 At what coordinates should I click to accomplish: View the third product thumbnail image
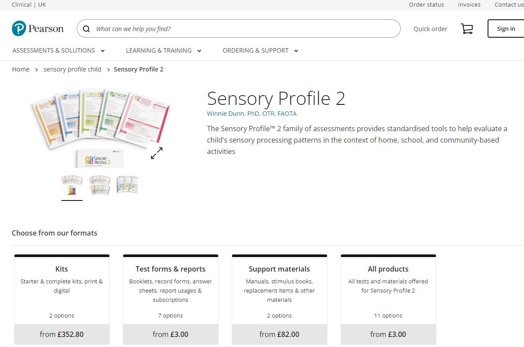click(127, 185)
